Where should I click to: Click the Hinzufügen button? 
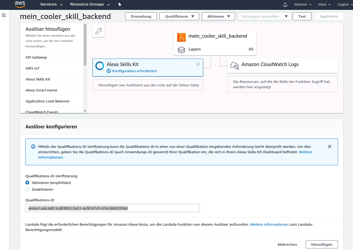click(322, 244)
